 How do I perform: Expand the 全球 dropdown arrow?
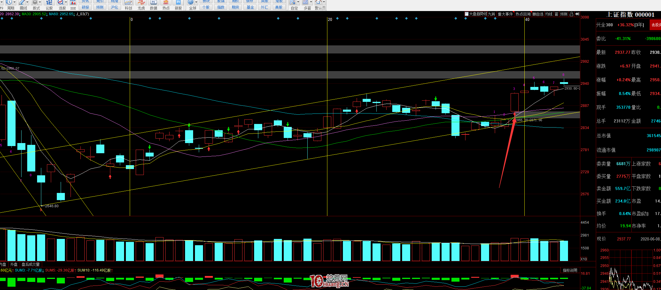point(196,2)
